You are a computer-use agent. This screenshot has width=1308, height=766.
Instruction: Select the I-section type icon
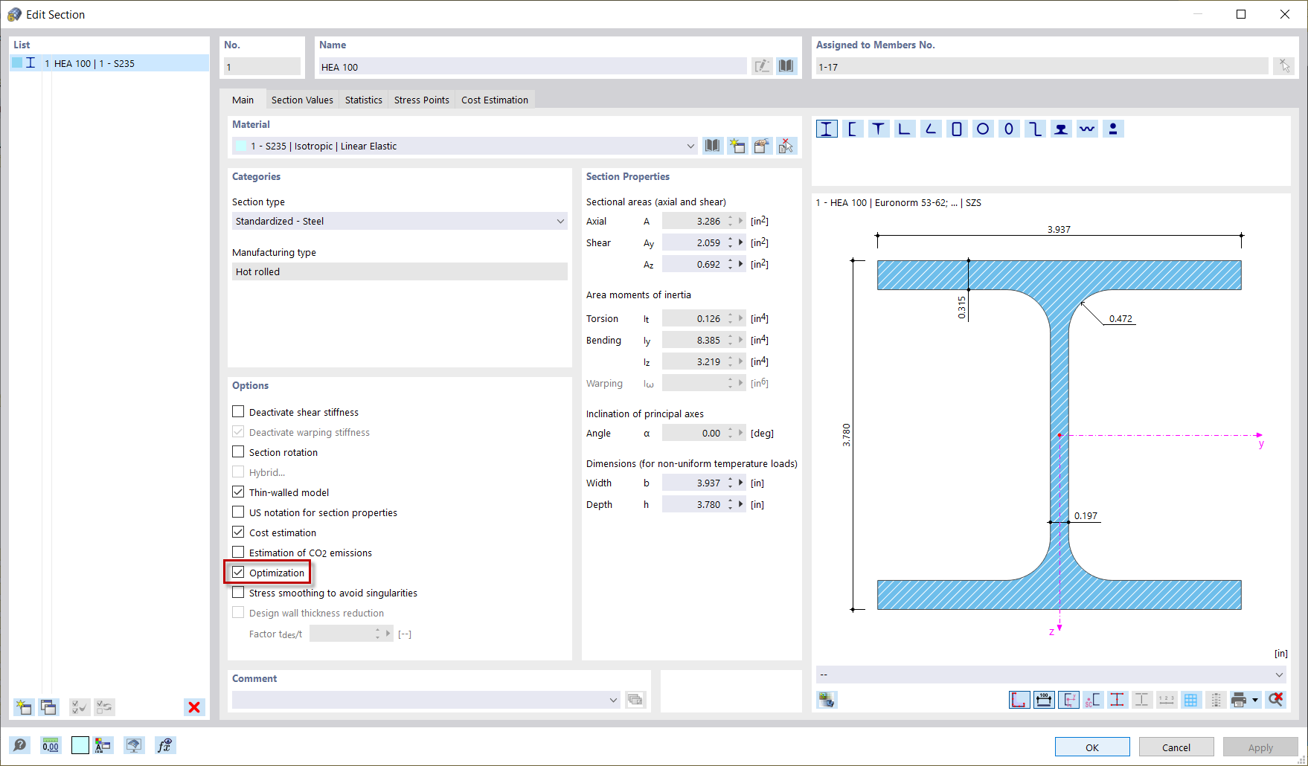(x=827, y=128)
